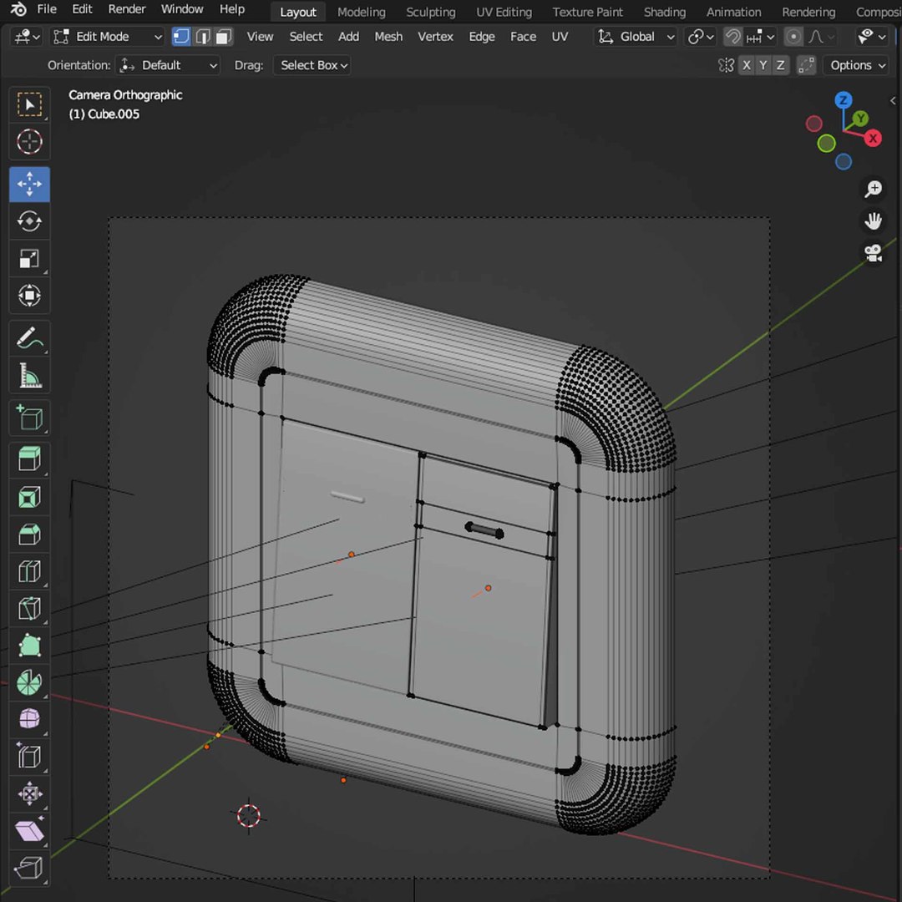Image resolution: width=902 pixels, height=902 pixels.
Task: Toggle X axis mirror button
Action: [746, 65]
